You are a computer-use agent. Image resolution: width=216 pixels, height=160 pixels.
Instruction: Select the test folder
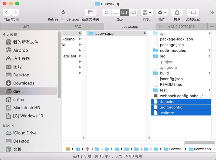pyautogui.click(x=181, y=90)
